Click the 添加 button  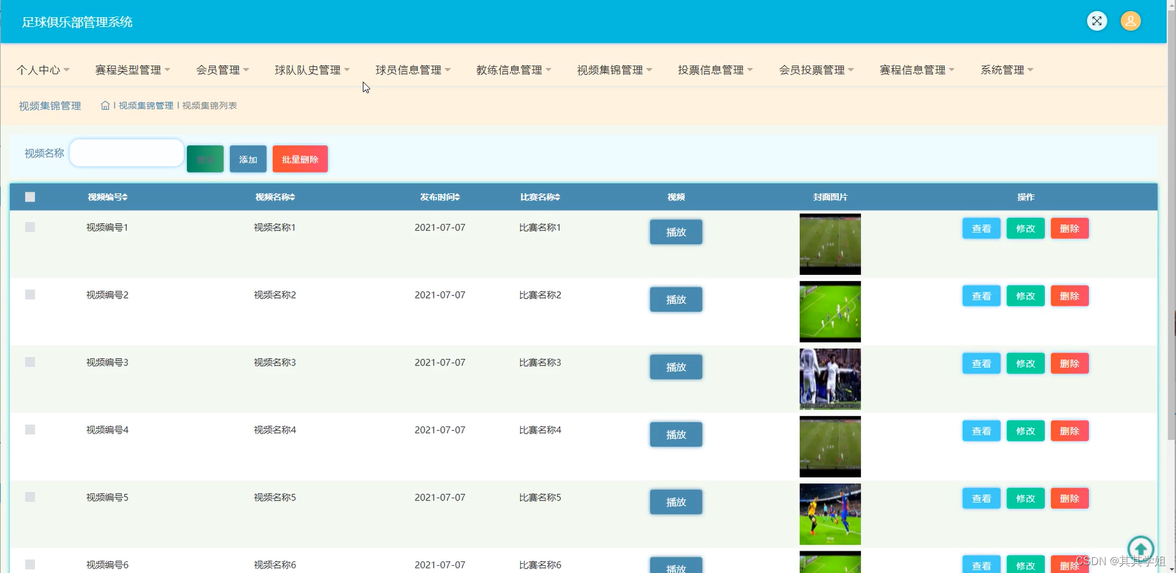pos(248,159)
